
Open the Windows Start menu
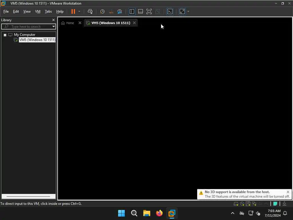pyautogui.click(x=121, y=213)
